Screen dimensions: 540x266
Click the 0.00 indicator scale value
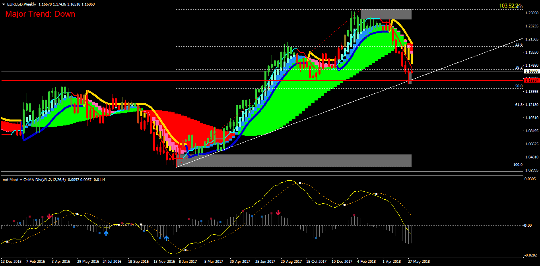click(x=528, y=226)
